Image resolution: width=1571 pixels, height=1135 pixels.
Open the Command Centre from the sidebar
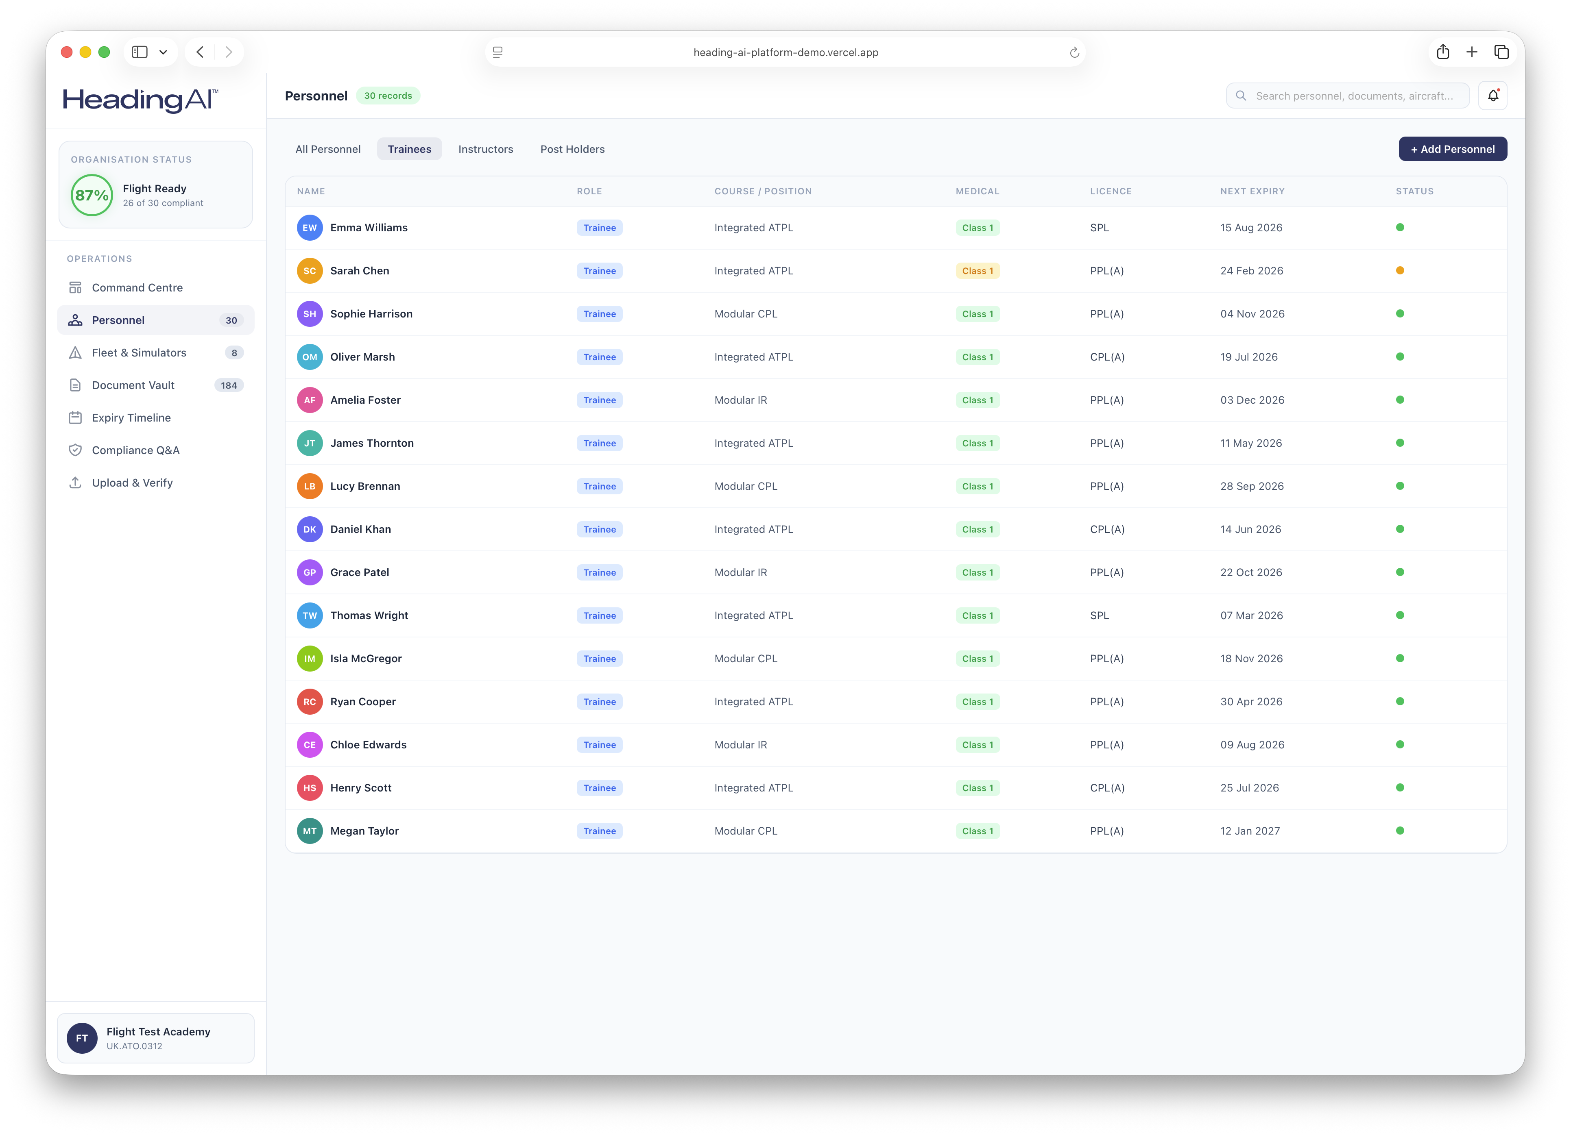pos(137,287)
